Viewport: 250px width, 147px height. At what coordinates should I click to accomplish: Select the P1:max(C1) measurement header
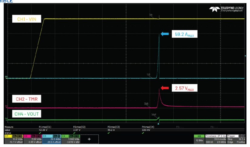pos(45,127)
